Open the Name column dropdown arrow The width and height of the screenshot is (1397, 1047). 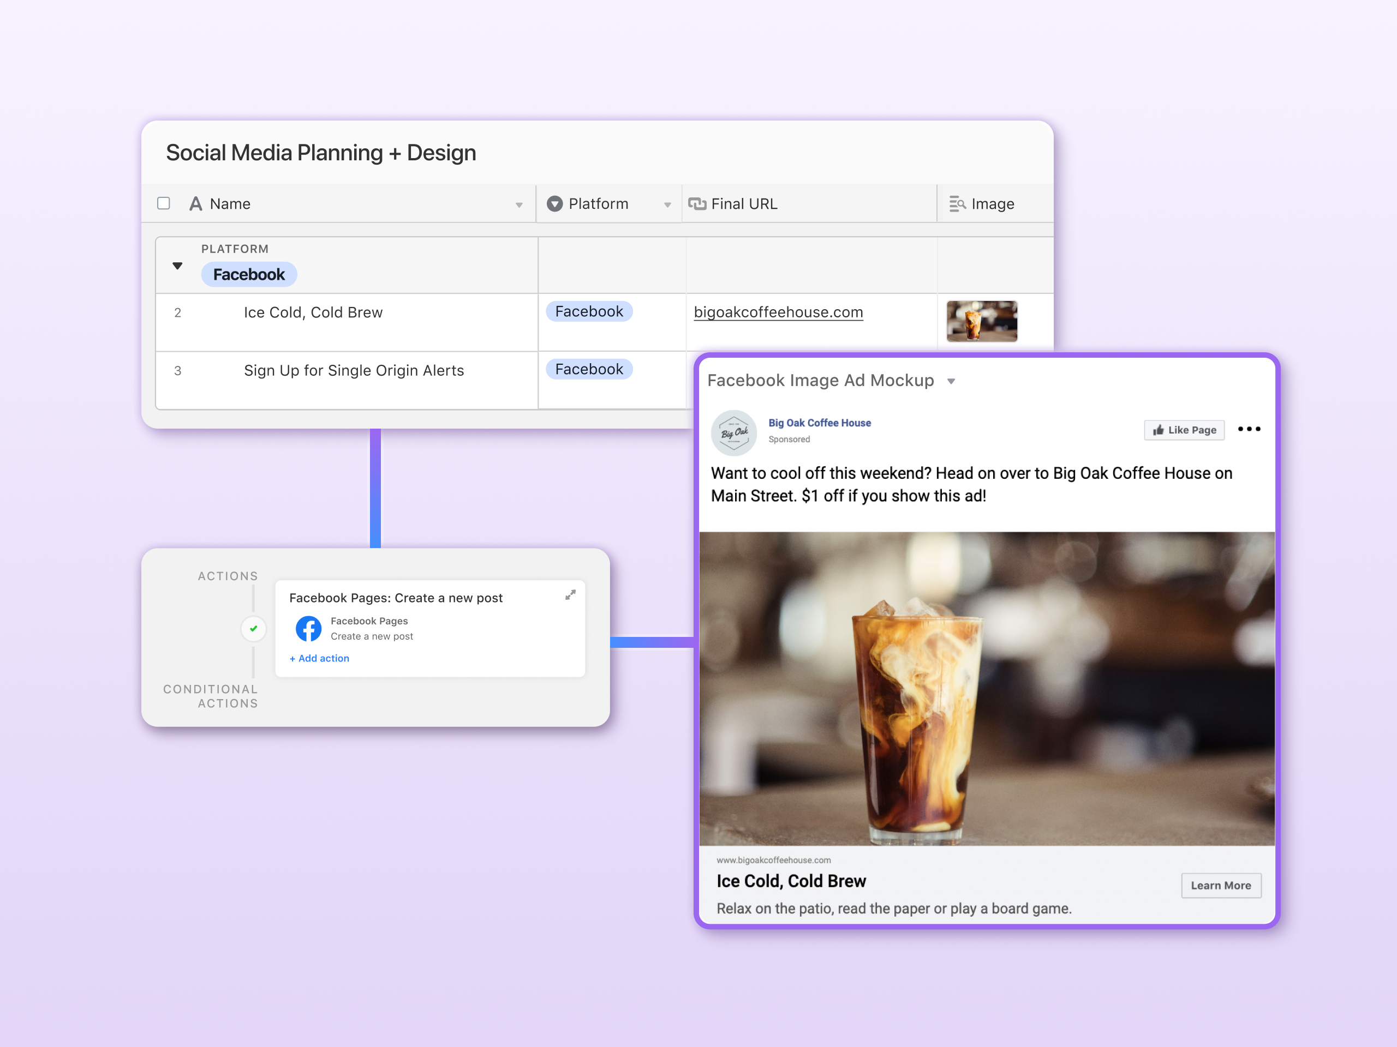(x=518, y=205)
